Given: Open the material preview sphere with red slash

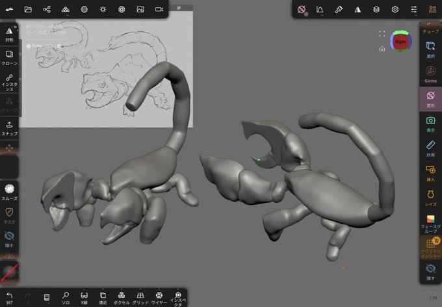Looking at the screenshot, I should pyautogui.click(x=9, y=273).
